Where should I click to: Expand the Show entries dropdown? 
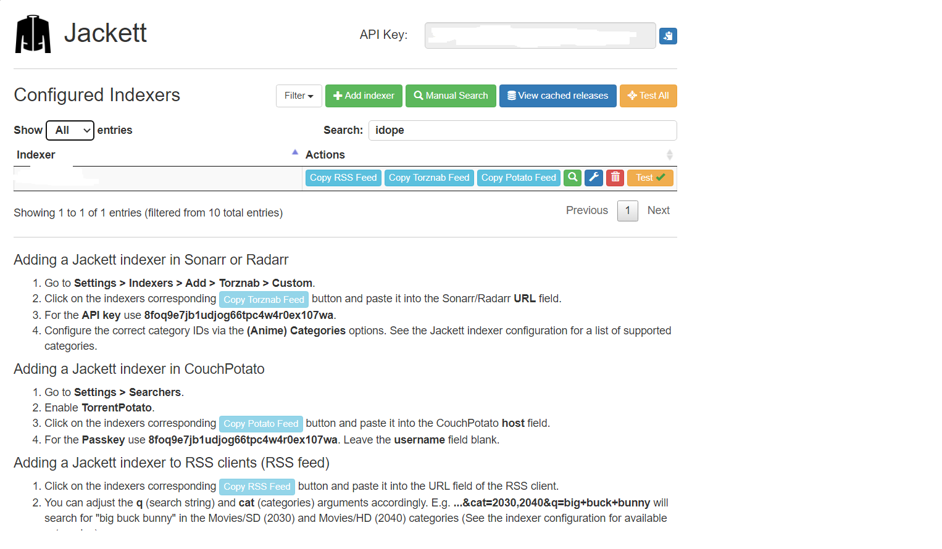(70, 130)
